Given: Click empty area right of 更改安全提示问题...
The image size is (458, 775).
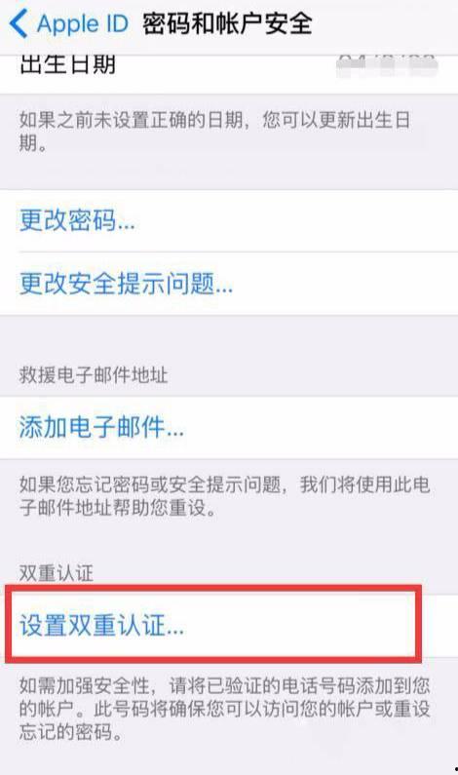Looking at the screenshot, I should click(346, 284).
